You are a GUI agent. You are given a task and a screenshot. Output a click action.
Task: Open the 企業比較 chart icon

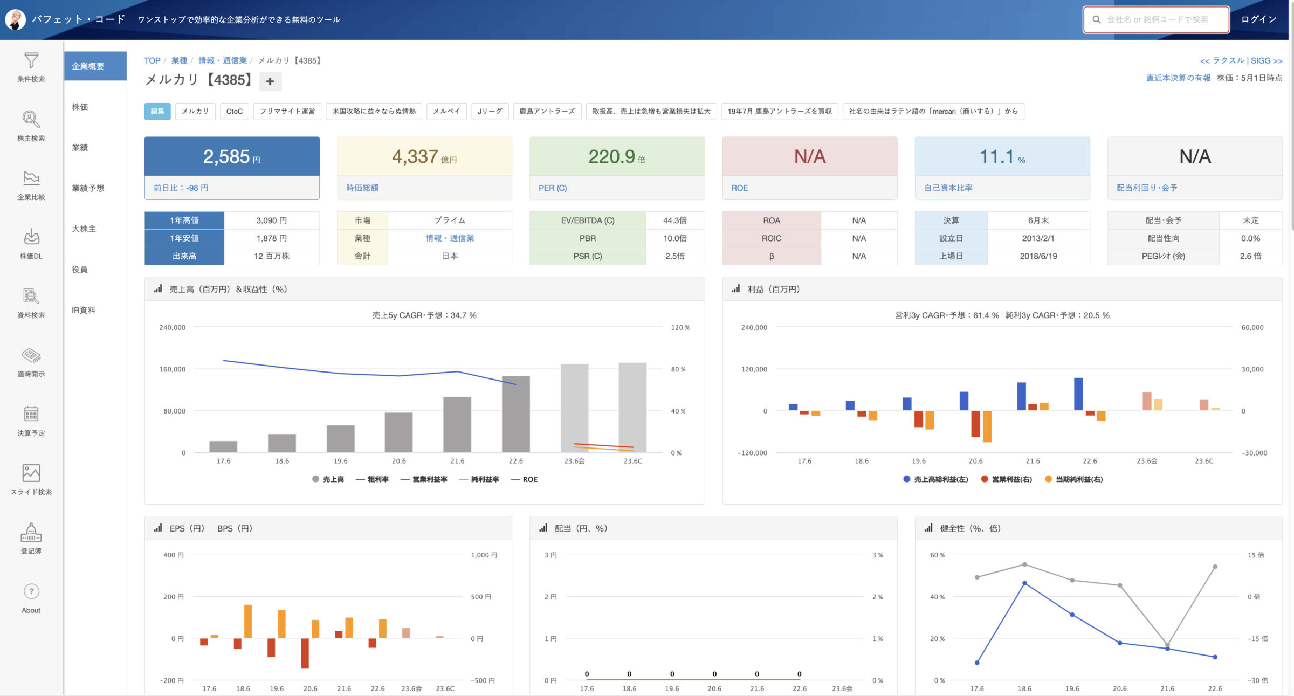pos(31,178)
